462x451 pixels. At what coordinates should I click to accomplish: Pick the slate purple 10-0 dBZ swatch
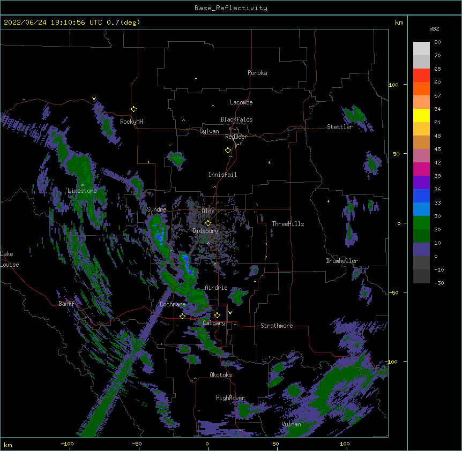[x=421, y=250]
